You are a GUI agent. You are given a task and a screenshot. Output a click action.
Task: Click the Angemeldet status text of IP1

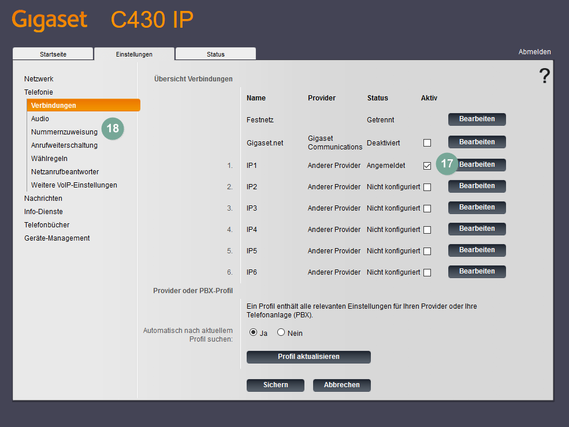click(386, 165)
